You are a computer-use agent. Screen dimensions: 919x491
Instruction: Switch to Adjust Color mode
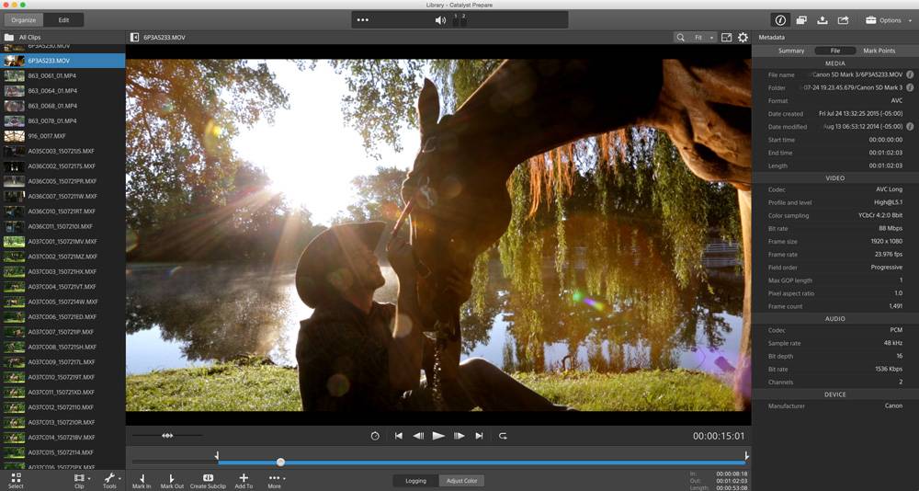click(x=462, y=481)
